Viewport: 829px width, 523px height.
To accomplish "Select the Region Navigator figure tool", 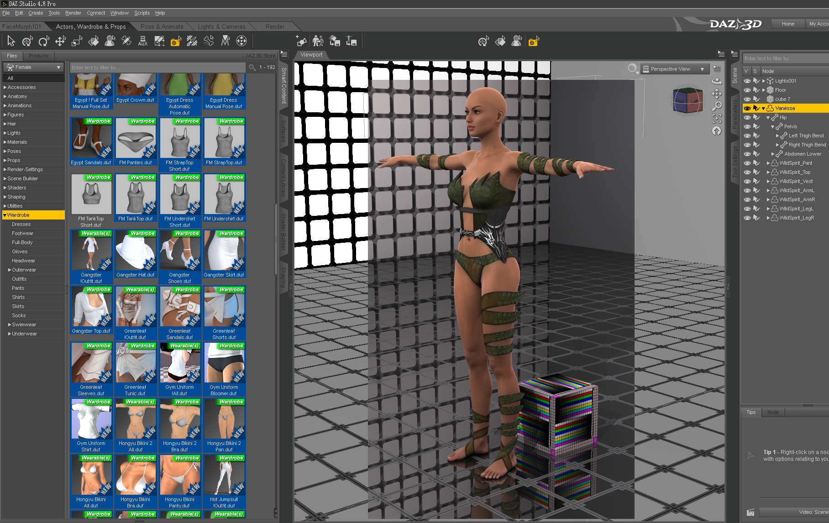I will 110,42.
